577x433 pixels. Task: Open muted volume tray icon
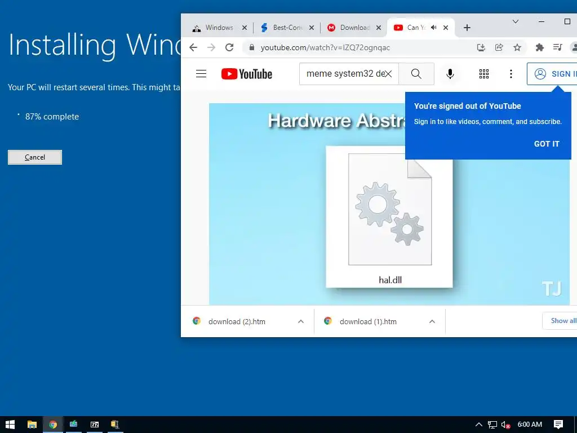[505, 425]
